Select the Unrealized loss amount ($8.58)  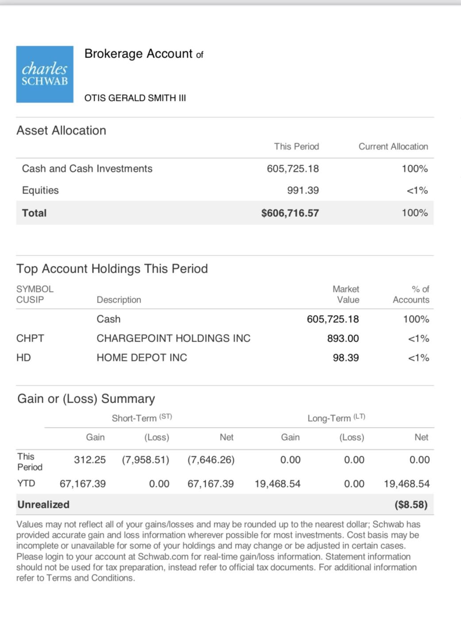[411, 505]
